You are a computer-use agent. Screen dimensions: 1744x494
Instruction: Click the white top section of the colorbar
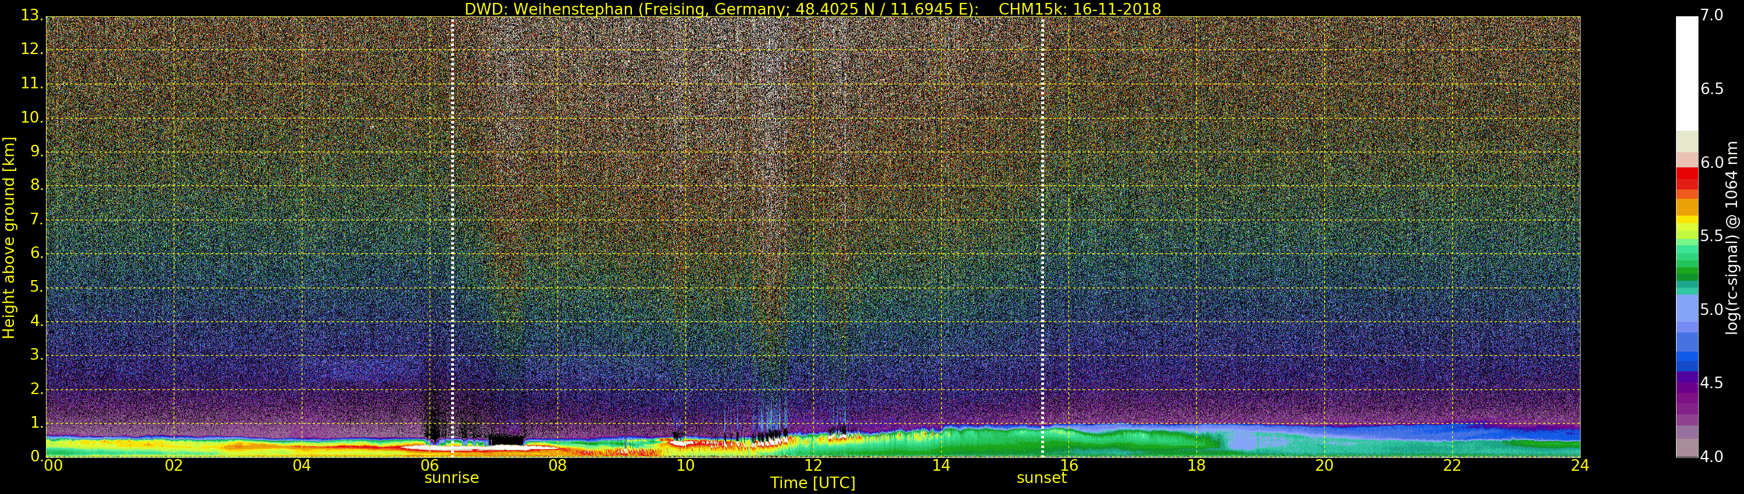pos(1686,73)
